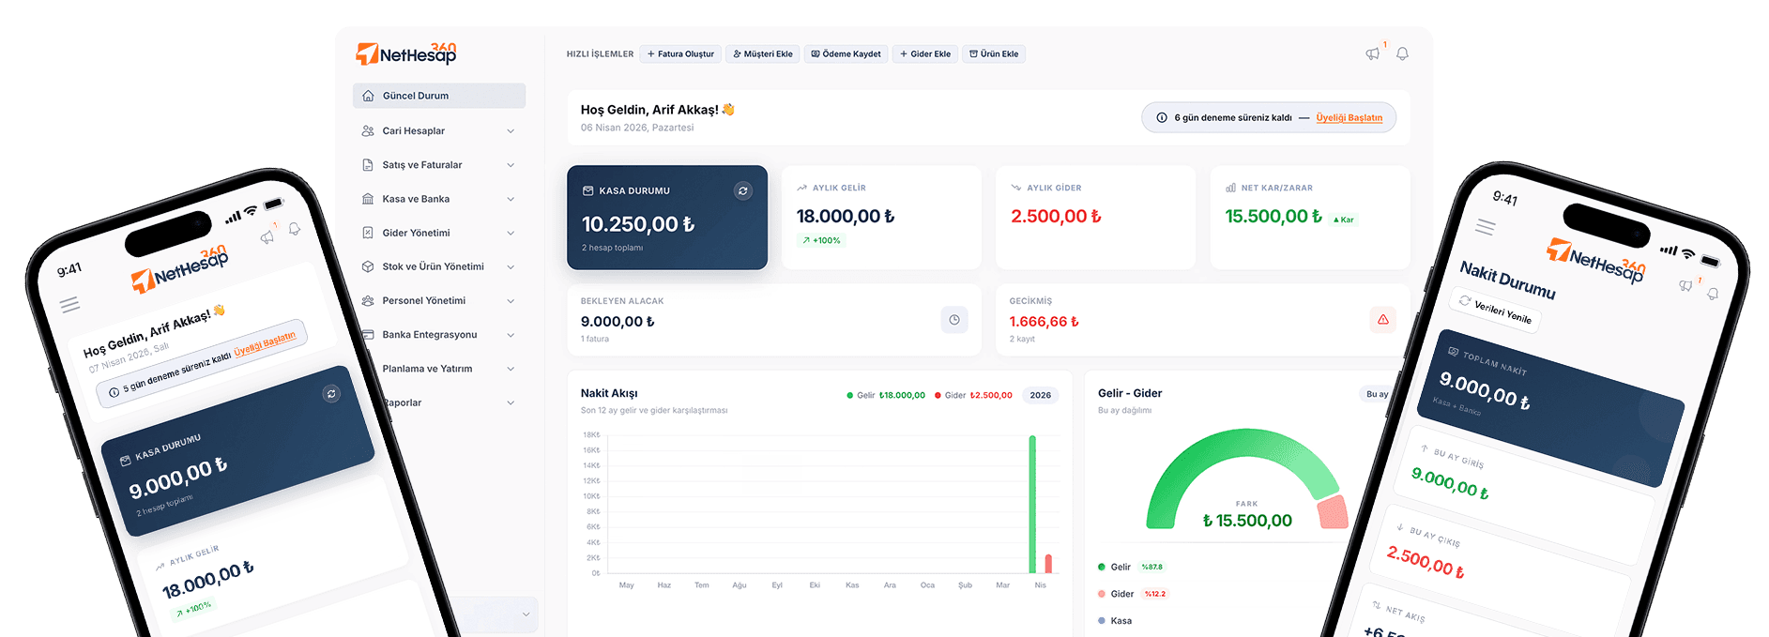Click the Ödeme Kaydet quick action button

click(x=846, y=54)
